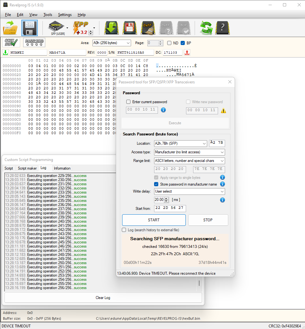Click info icon beside the write delay ms value
Image resolution: width=305 pixels, height=329 pixels.
[x=223, y=200]
